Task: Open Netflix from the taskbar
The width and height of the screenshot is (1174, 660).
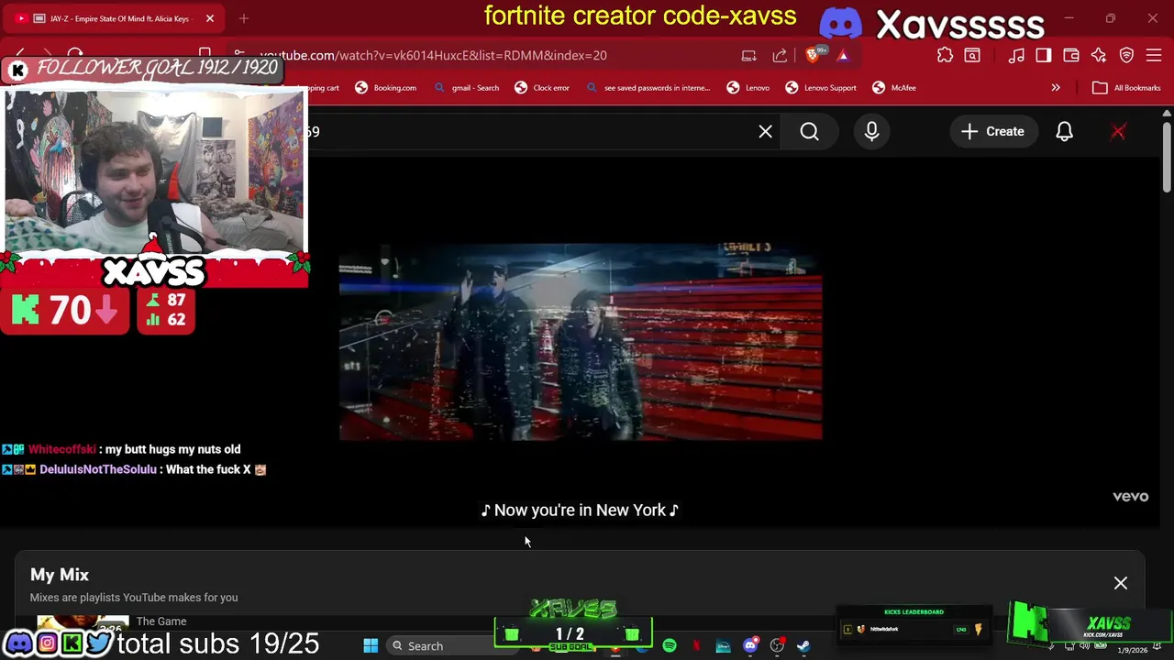Action: click(696, 646)
